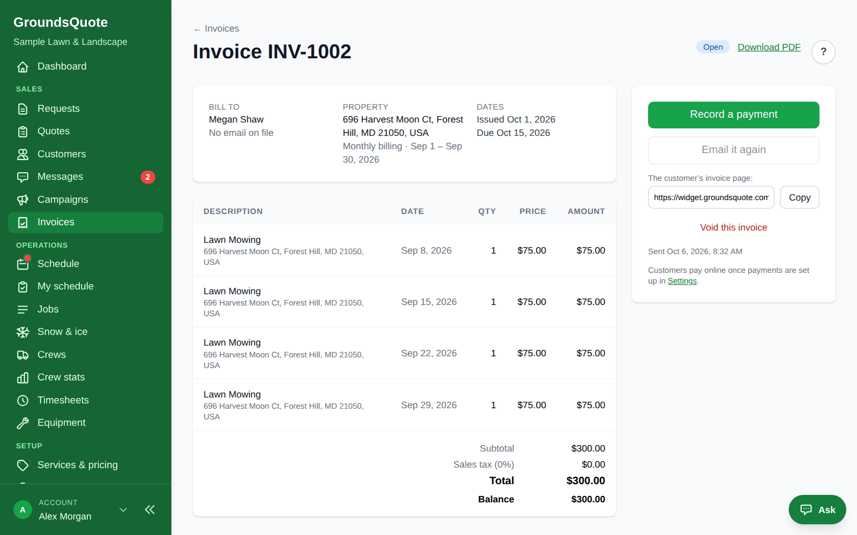Click the Campaigns megaphone icon
Viewport: 857px width, 535px height.
tap(22, 200)
